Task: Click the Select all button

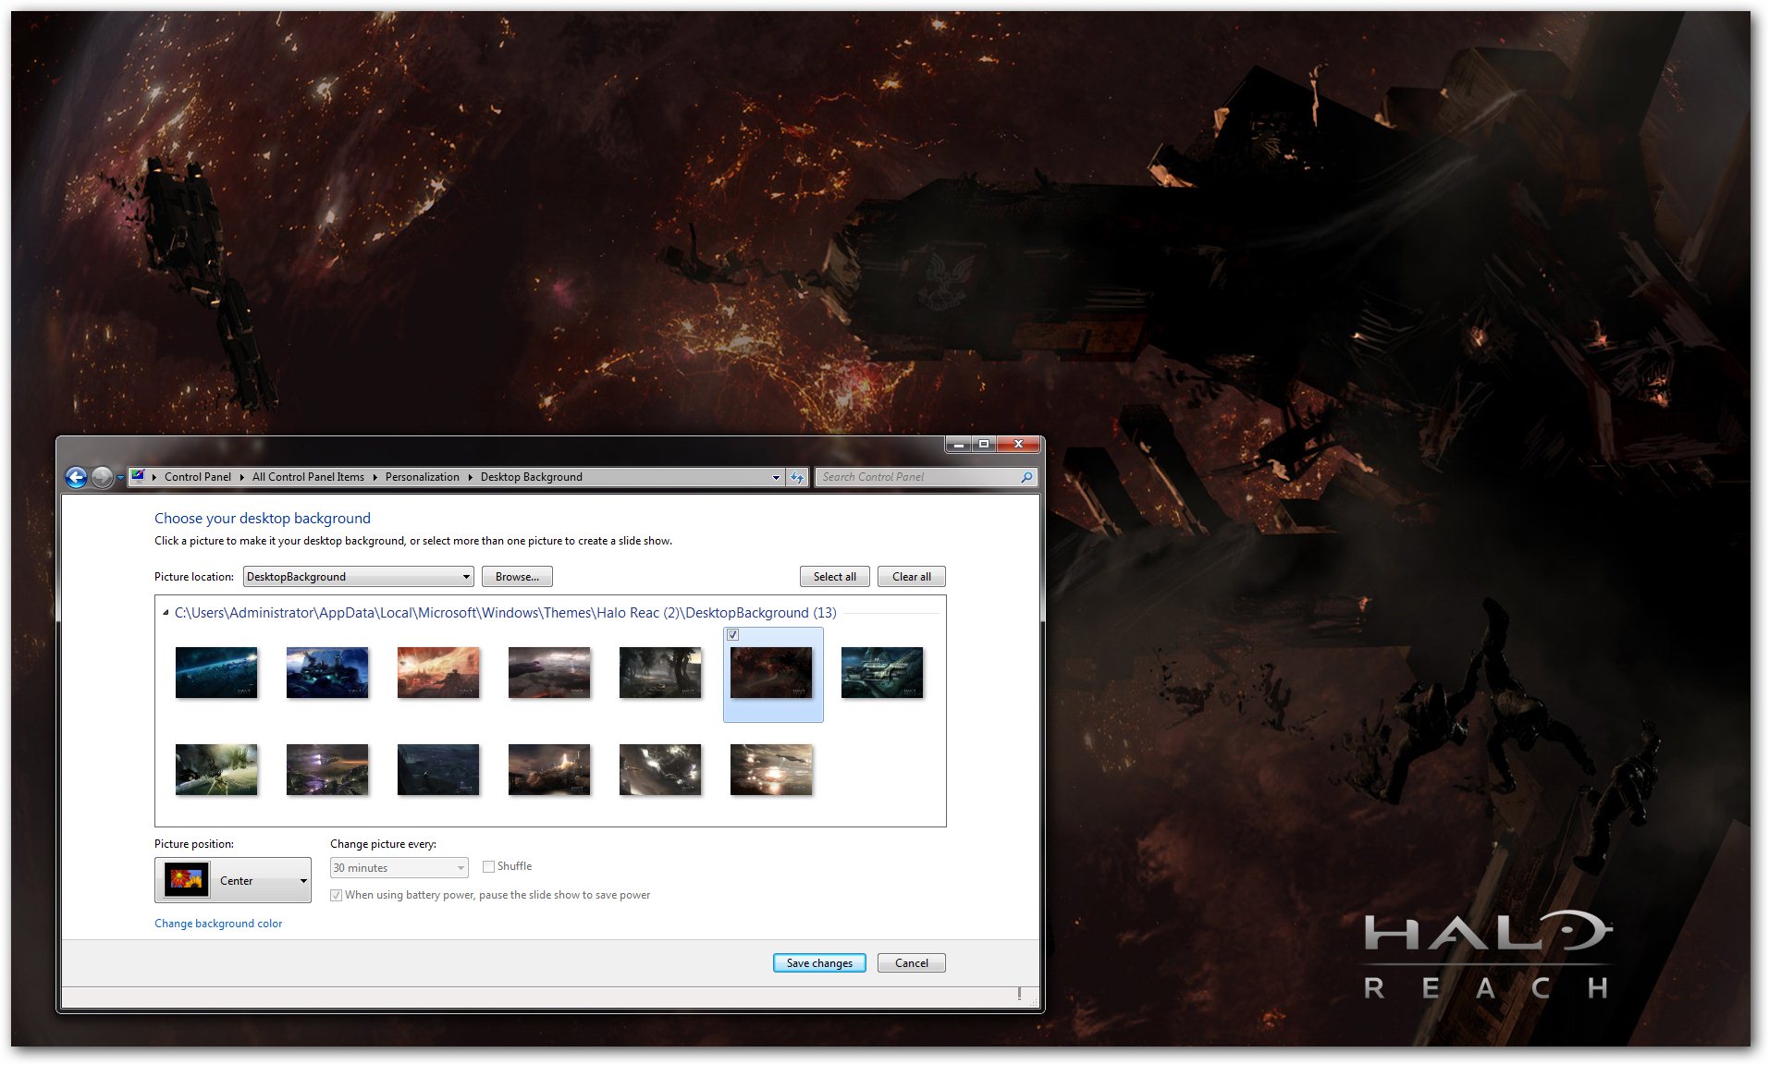Action: (834, 577)
